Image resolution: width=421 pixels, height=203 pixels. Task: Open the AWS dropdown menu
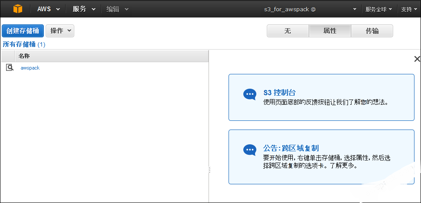pyautogui.click(x=49, y=9)
